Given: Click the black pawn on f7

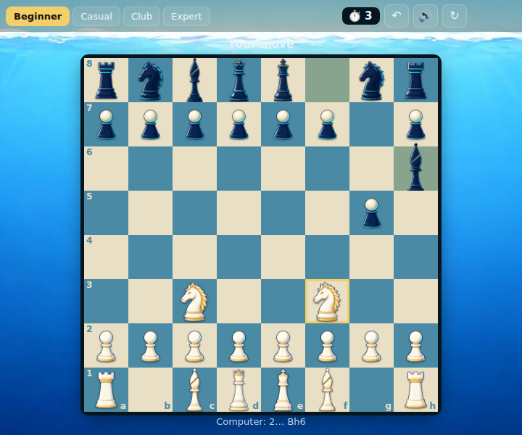Looking at the screenshot, I should point(327,124).
